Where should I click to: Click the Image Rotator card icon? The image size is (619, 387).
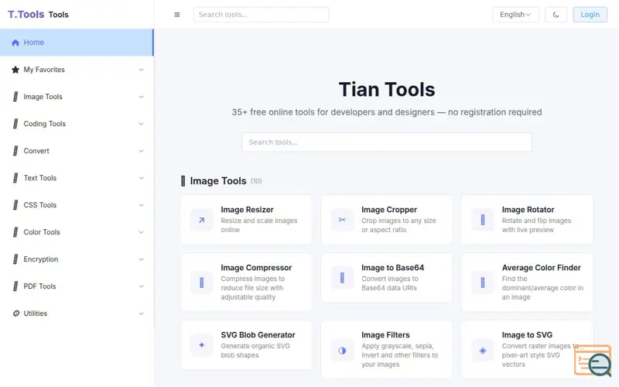pyautogui.click(x=483, y=220)
